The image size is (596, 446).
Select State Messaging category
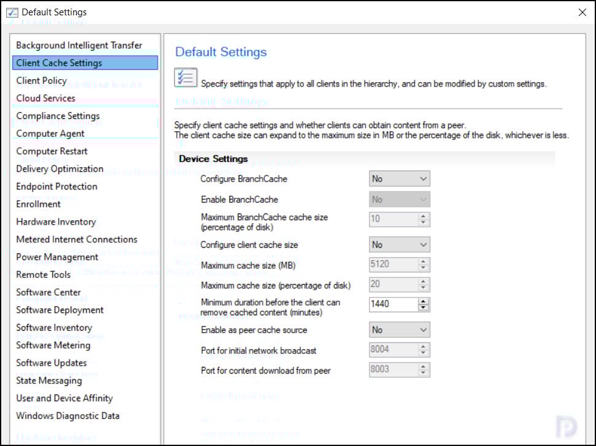pos(48,380)
